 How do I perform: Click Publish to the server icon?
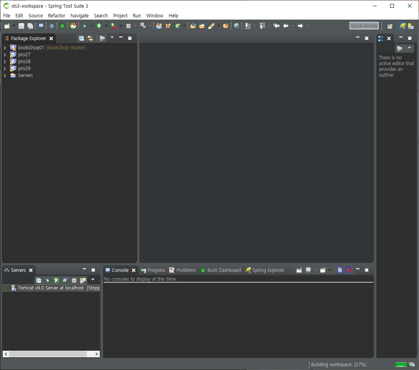(x=83, y=280)
